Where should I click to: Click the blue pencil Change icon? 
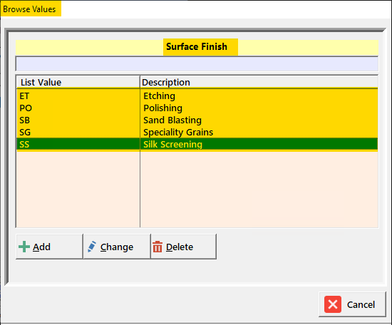point(92,247)
